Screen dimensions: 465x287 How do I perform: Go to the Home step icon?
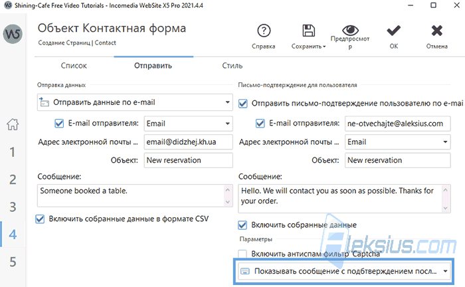(13, 124)
